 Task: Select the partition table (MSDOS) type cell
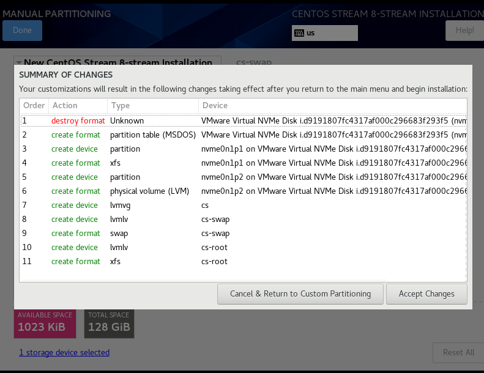tap(153, 135)
